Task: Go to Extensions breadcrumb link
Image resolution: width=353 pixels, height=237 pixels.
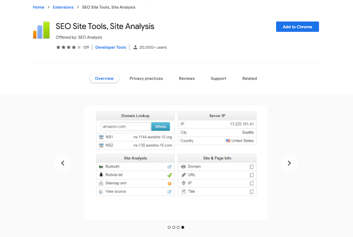Action: coord(63,7)
